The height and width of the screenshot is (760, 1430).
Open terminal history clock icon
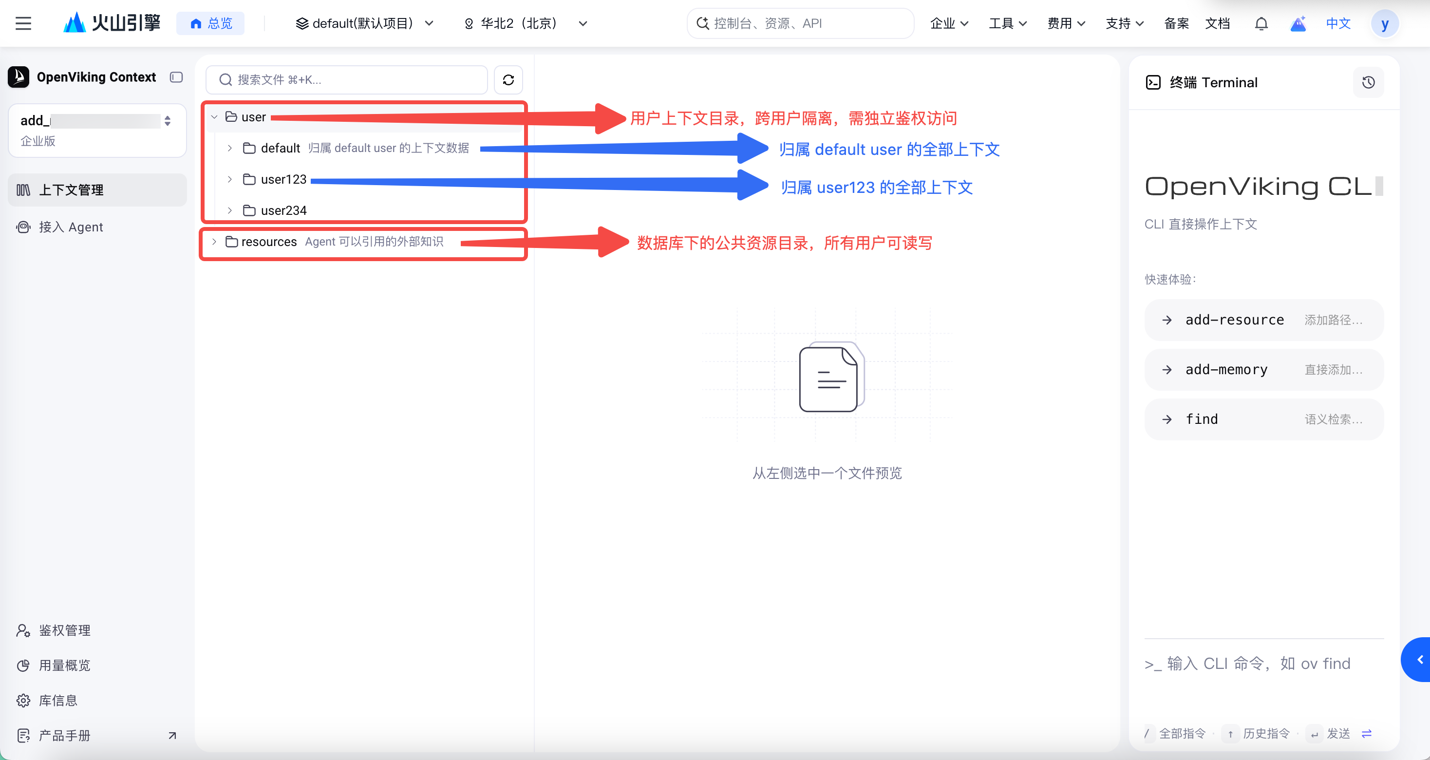click(x=1368, y=83)
